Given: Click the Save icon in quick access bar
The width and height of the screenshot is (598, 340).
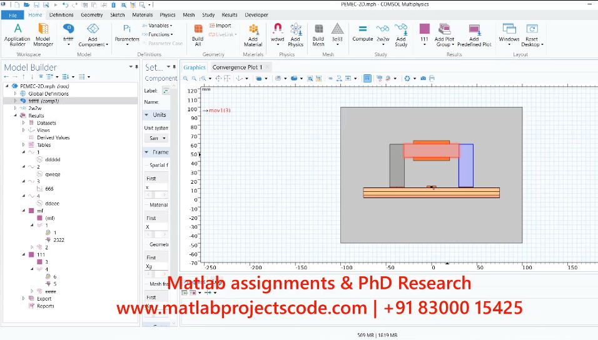Looking at the screenshot, I should point(36,4).
